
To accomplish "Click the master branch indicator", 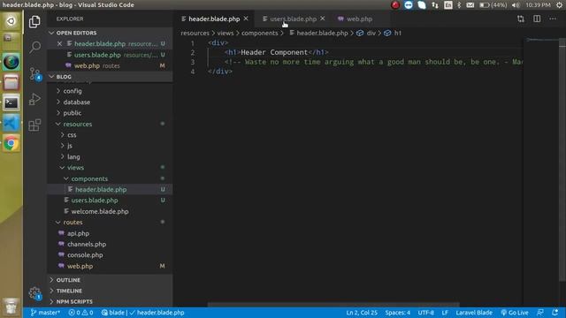I will pyautogui.click(x=45, y=313).
